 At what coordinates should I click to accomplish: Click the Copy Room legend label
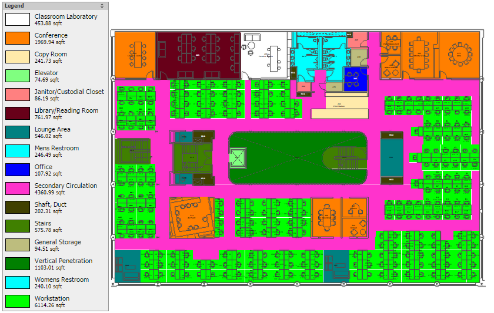point(51,54)
